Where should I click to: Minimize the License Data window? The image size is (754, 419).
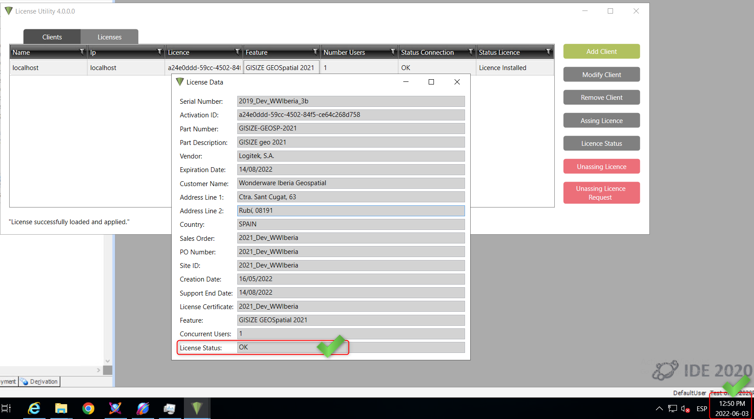(x=406, y=82)
